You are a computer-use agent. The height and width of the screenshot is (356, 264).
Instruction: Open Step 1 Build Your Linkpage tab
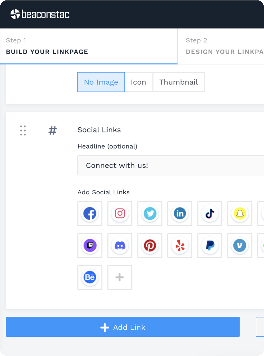89,46
